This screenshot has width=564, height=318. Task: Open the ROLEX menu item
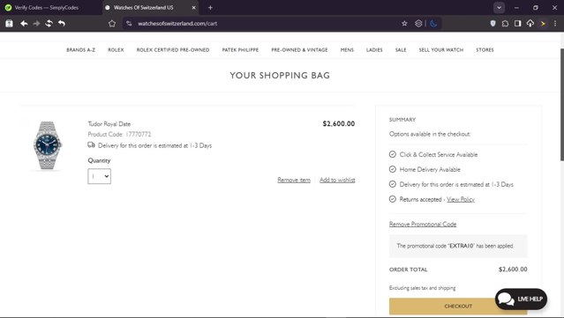click(116, 50)
